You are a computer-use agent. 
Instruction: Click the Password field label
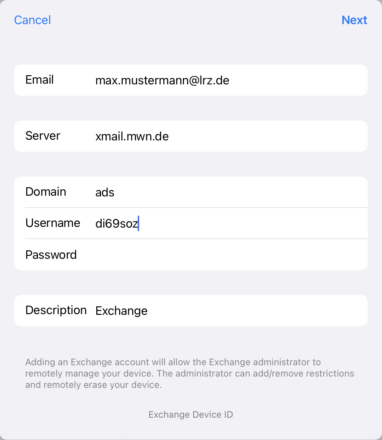pos(51,255)
